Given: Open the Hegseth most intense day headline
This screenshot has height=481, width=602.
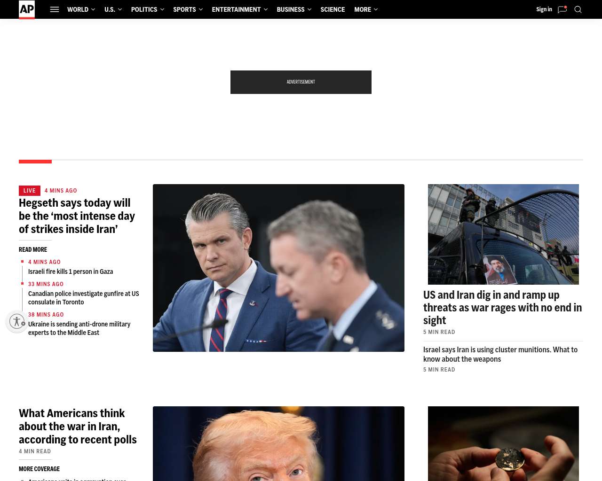Looking at the screenshot, I should click(78, 216).
